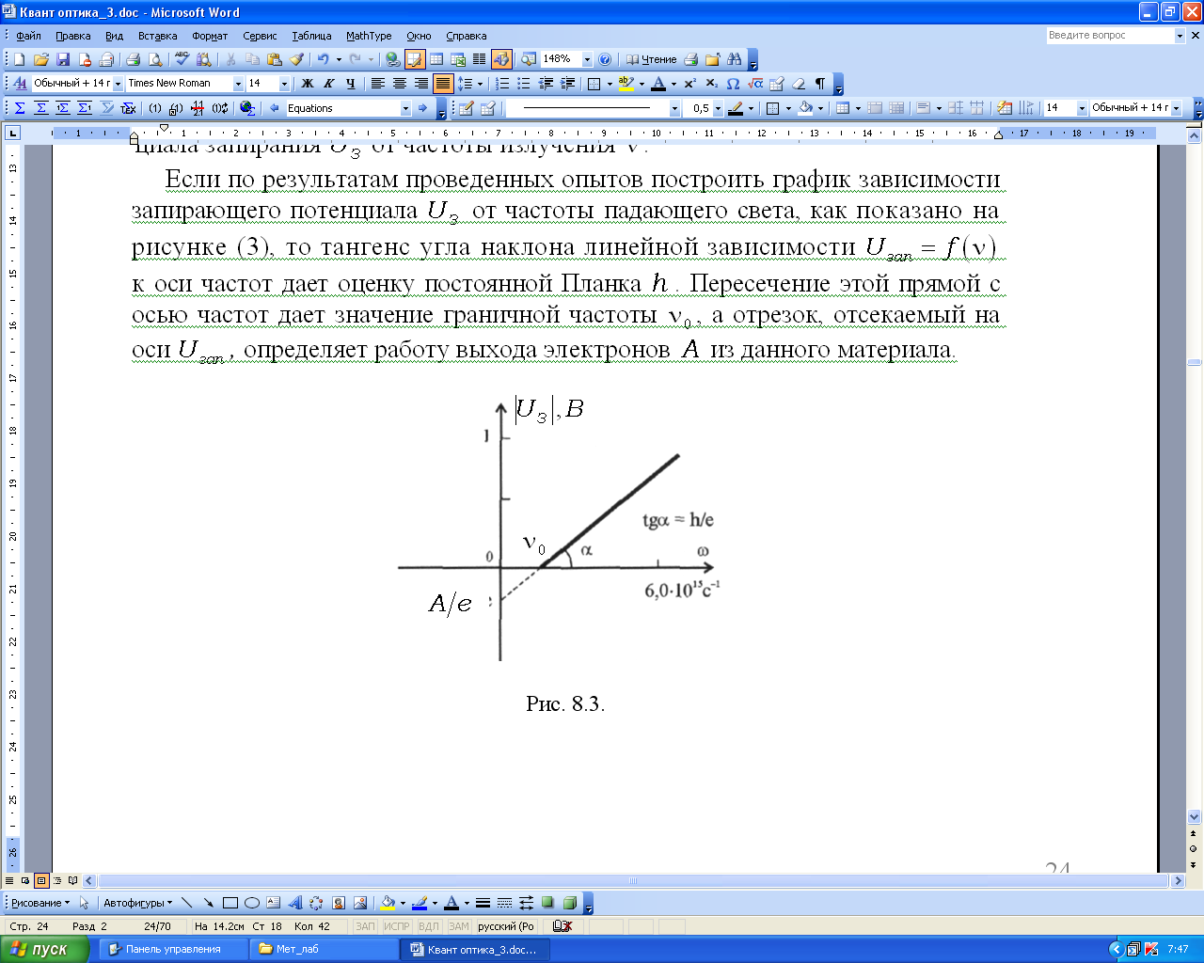Click the highlight color marker button
Screen dimensions: 1204x963
click(x=626, y=84)
